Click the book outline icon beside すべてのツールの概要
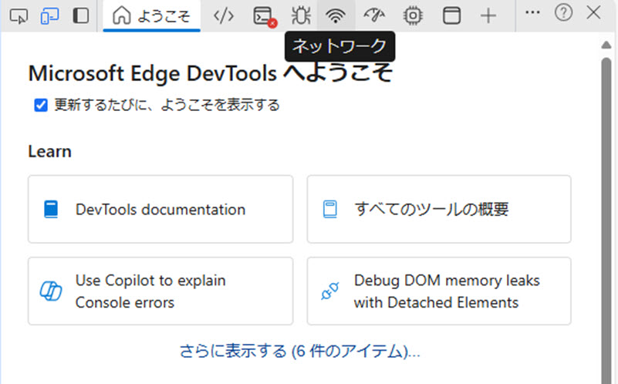Viewport: 618px width, 384px height. [x=330, y=210]
